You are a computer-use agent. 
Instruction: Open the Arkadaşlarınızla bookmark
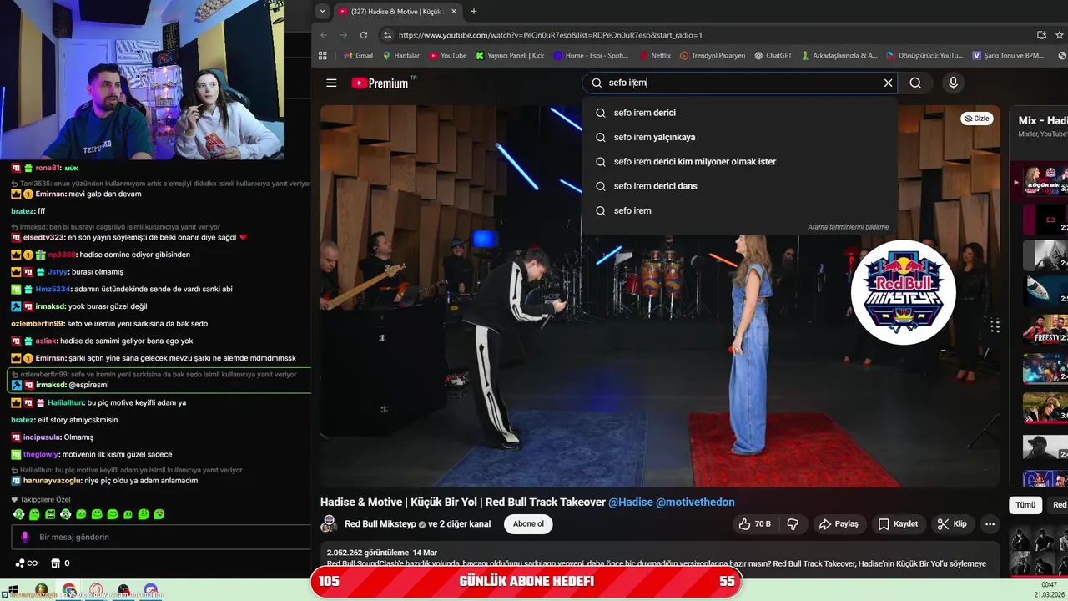pyautogui.click(x=839, y=56)
